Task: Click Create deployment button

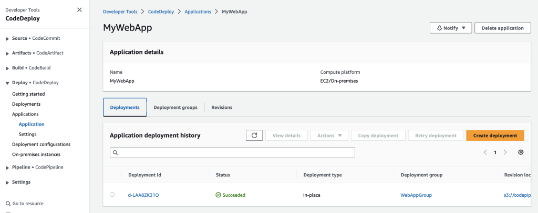Action: pos(495,136)
